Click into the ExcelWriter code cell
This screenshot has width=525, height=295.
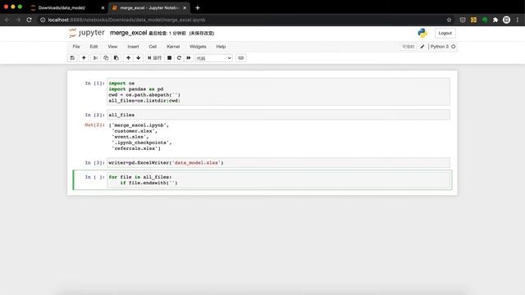tap(278, 162)
